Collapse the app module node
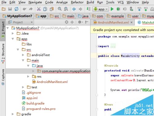This screenshot has width=154, height=116. (x=13, y=39)
